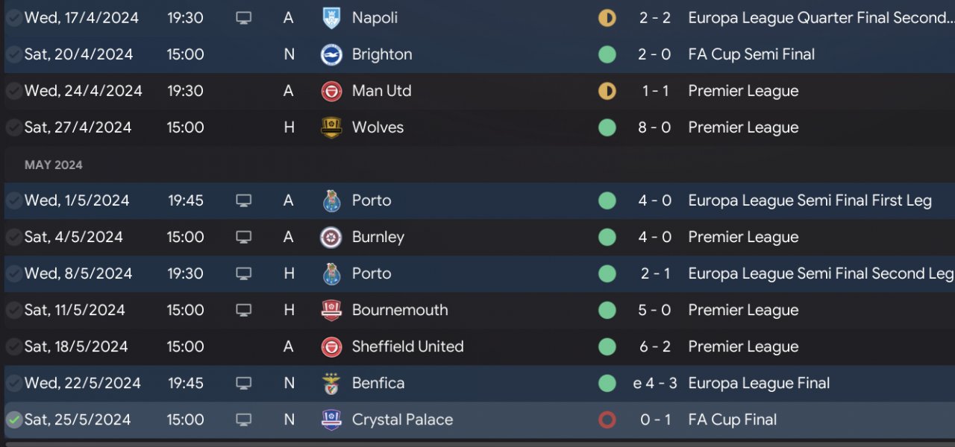
Task: Open FA Cup Semi Final competition link
Action: coord(751,54)
